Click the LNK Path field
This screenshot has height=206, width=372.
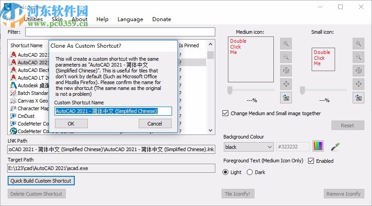point(111,149)
